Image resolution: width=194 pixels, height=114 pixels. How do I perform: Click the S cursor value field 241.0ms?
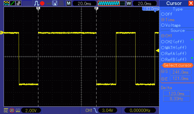180,72
